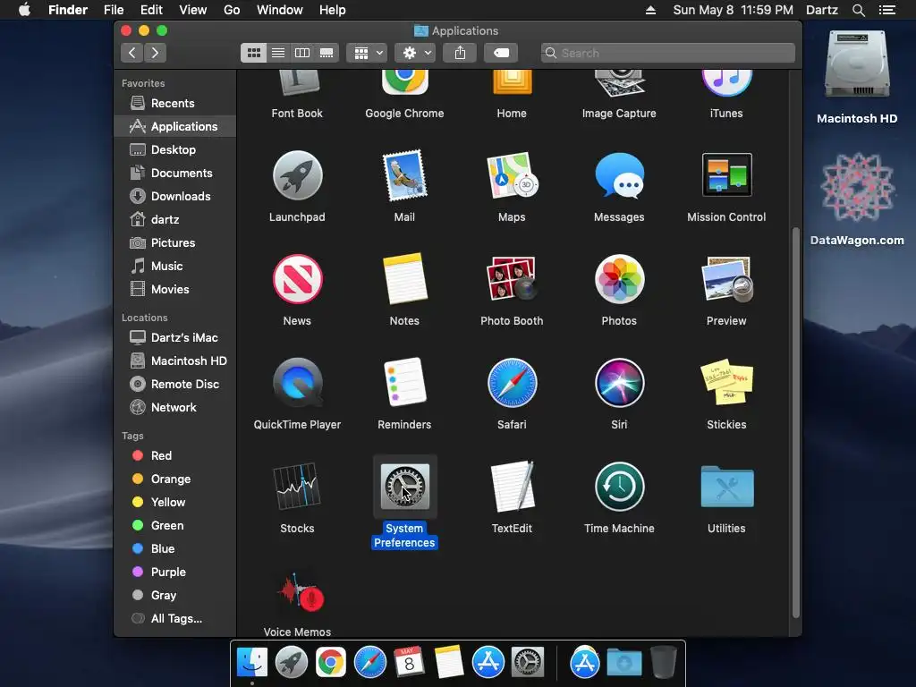This screenshot has height=687, width=916.
Task: Select Safari in the Applications folder
Action: point(512,383)
